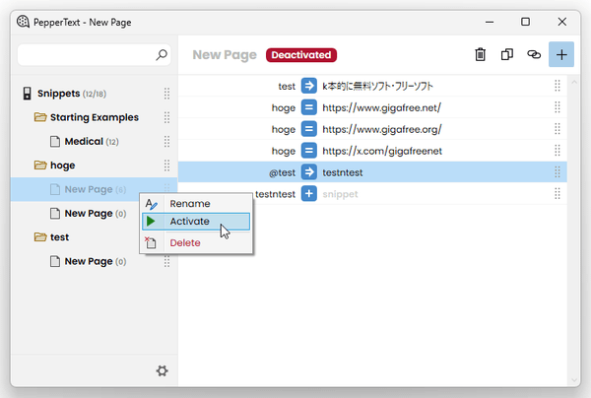This screenshot has width=591, height=398.
Task: Click the equals icon beside gigafree.net
Action: tap(308, 107)
